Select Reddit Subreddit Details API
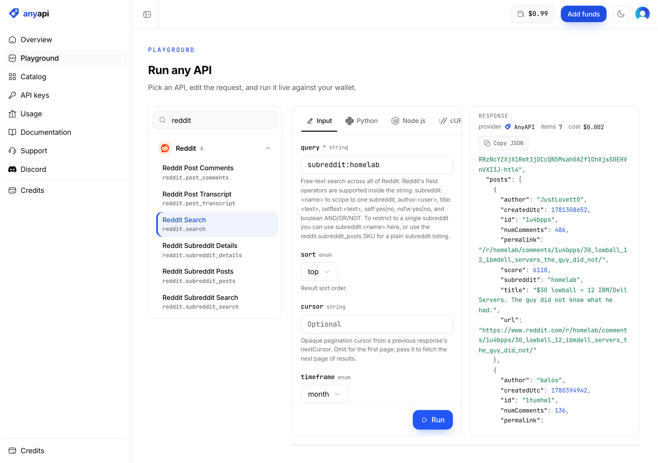658x463 pixels. [x=217, y=250]
